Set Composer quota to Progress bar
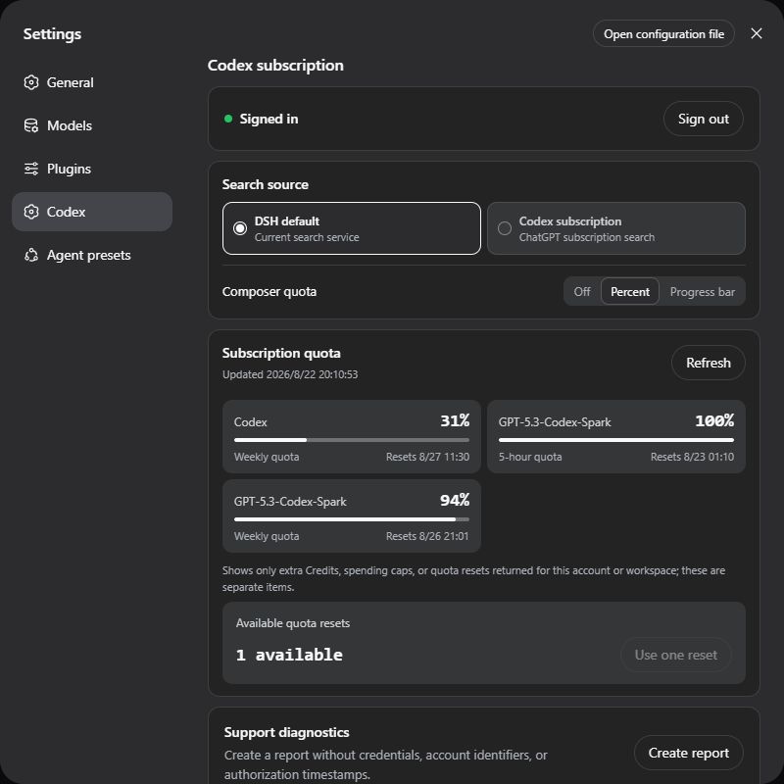 (x=702, y=291)
